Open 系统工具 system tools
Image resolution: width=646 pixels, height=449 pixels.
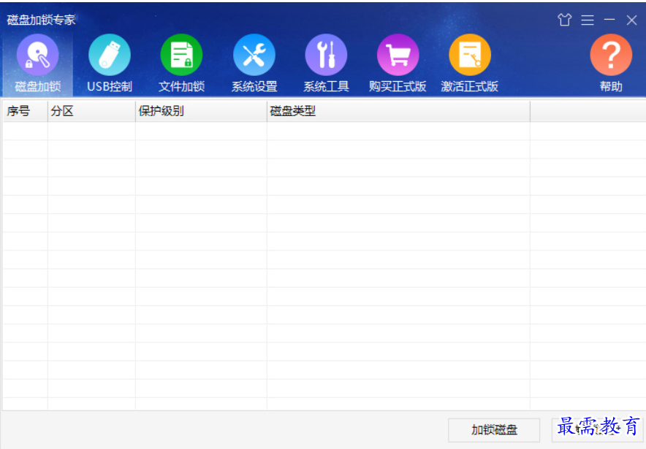[326, 64]
